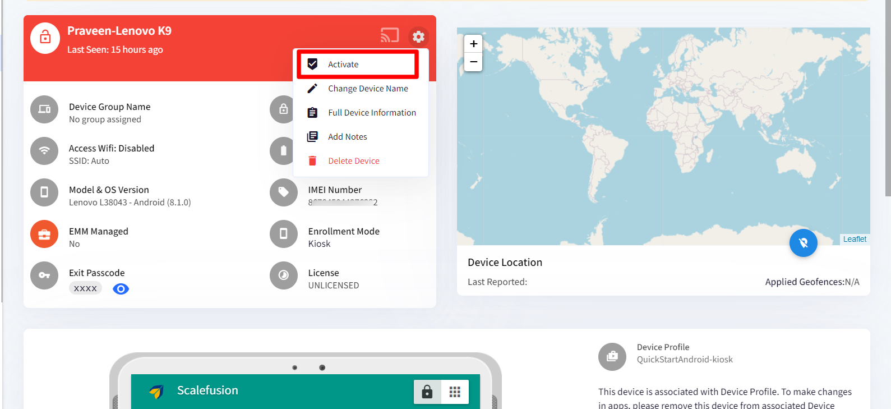The image size is (891, 409).
Task: Click 'No group assigned' text
Action: [105, 120]
